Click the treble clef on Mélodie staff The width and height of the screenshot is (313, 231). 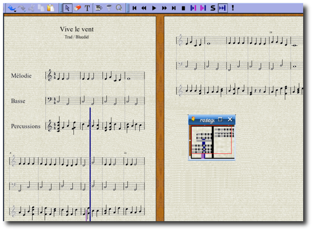(x=50, y=75)
